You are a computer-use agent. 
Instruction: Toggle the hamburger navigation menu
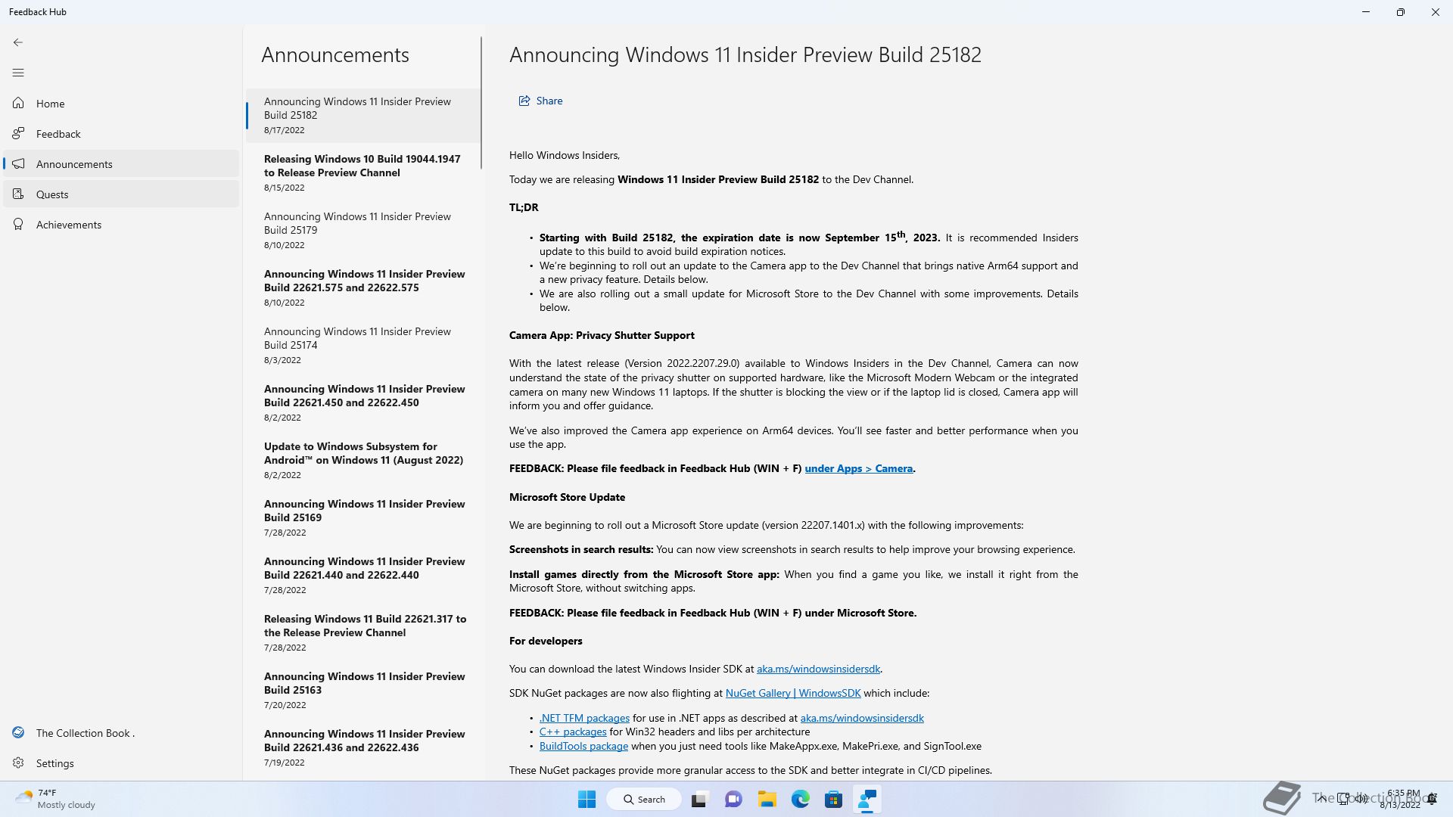pos(18,73)
